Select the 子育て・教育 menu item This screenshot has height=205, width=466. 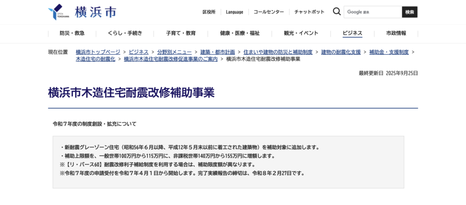(181, 33)
